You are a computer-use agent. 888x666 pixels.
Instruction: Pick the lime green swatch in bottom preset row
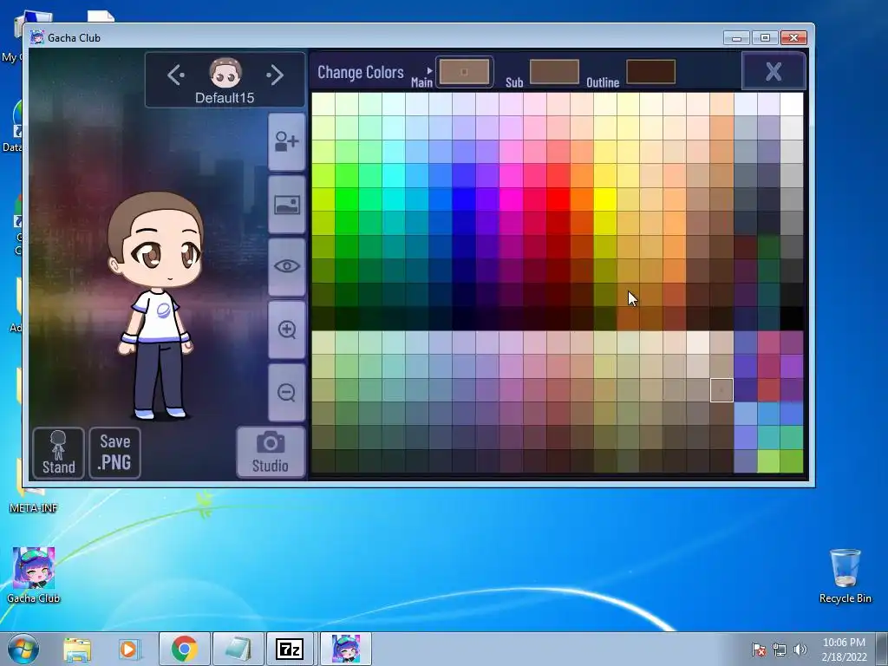coord(768,461)
